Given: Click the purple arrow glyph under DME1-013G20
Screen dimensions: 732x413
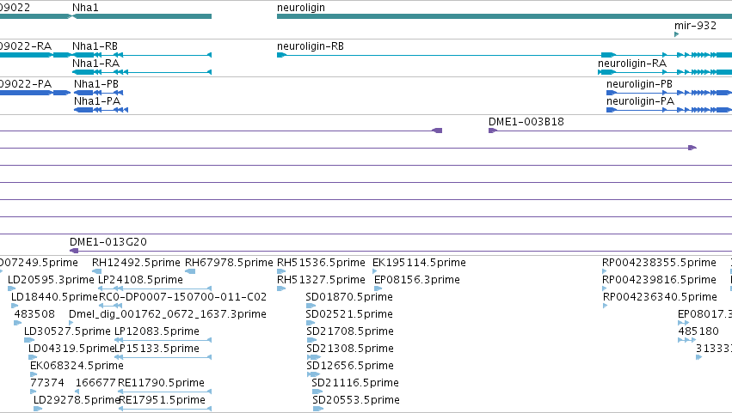Looking at the screenshot, I should (74, 251).
